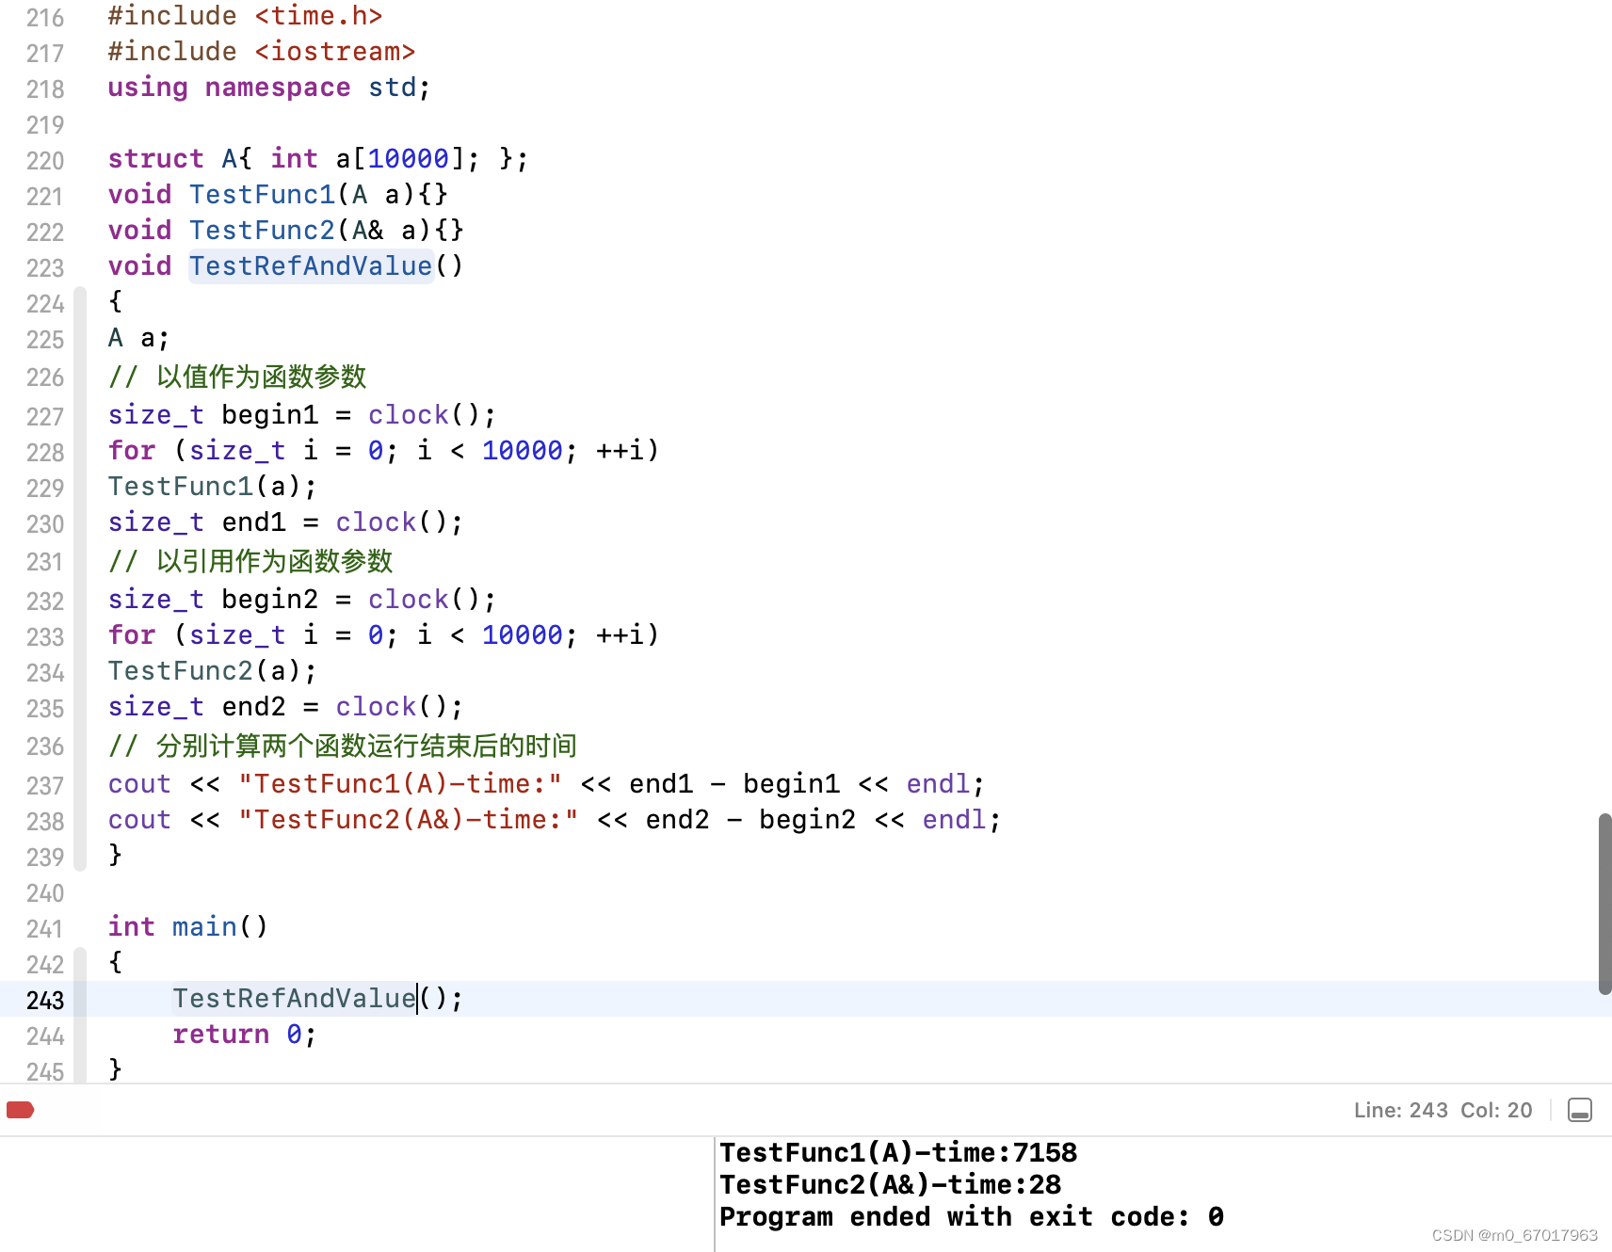This screenshot has height=1252, width=1612.
Task: Click line number 220 in the gutter
Action: pos(45,160)
